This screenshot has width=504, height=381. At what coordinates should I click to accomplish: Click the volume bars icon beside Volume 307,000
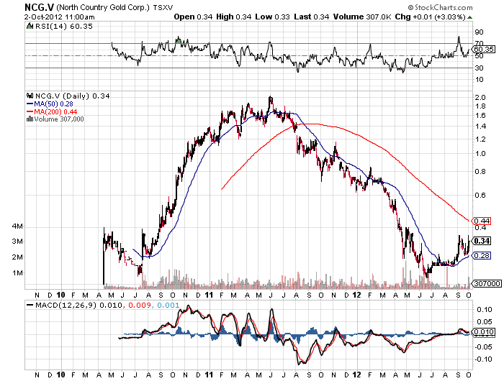(30, 119)
